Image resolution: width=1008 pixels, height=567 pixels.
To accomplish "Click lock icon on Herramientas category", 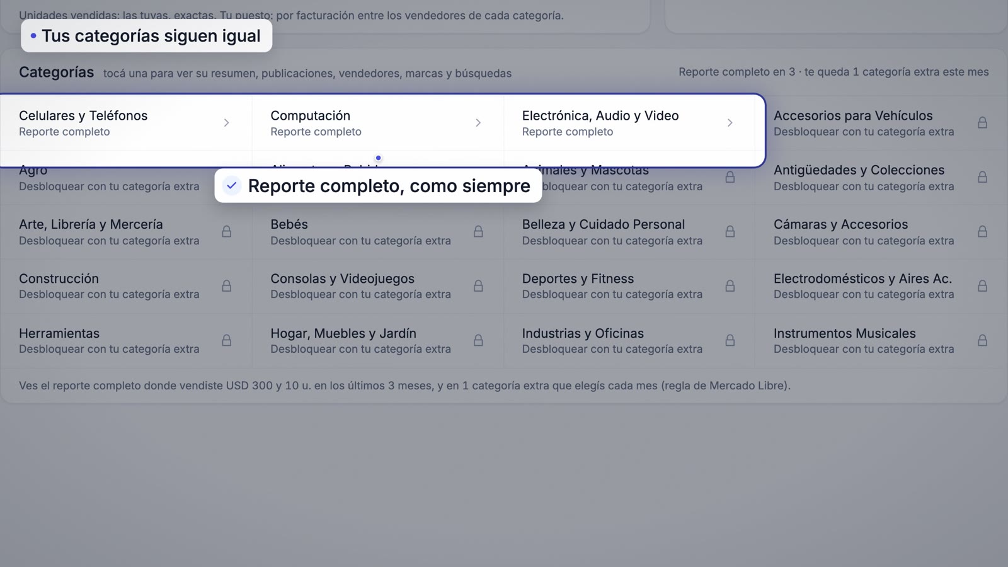I will (x=226, y=340).
